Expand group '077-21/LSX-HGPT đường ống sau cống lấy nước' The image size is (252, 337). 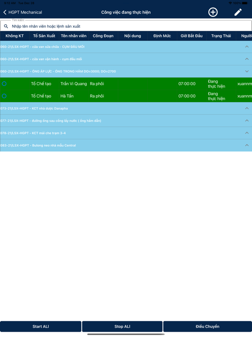[126, 121]
